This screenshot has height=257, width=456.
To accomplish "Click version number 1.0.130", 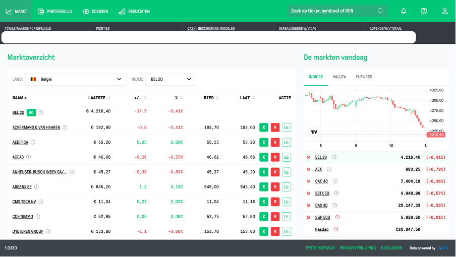I will (x=11, y=248).
